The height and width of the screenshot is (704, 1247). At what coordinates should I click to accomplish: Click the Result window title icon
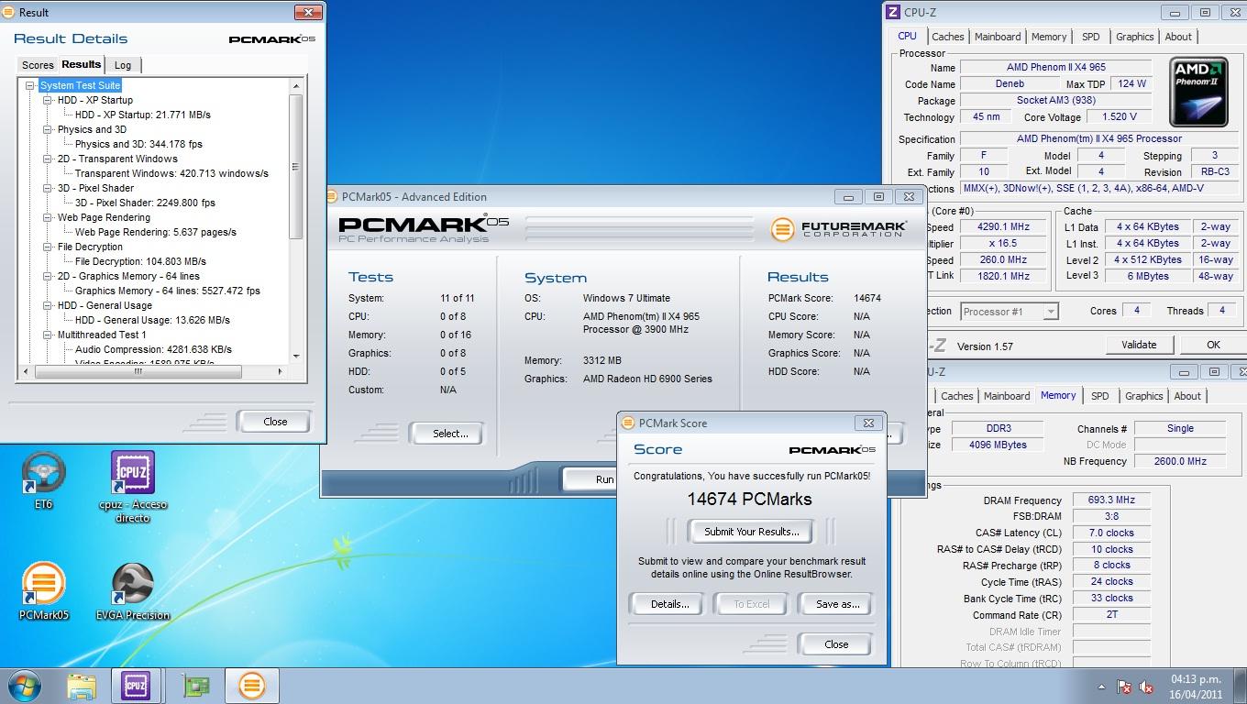pyautogui.click(x=8, y=13)
